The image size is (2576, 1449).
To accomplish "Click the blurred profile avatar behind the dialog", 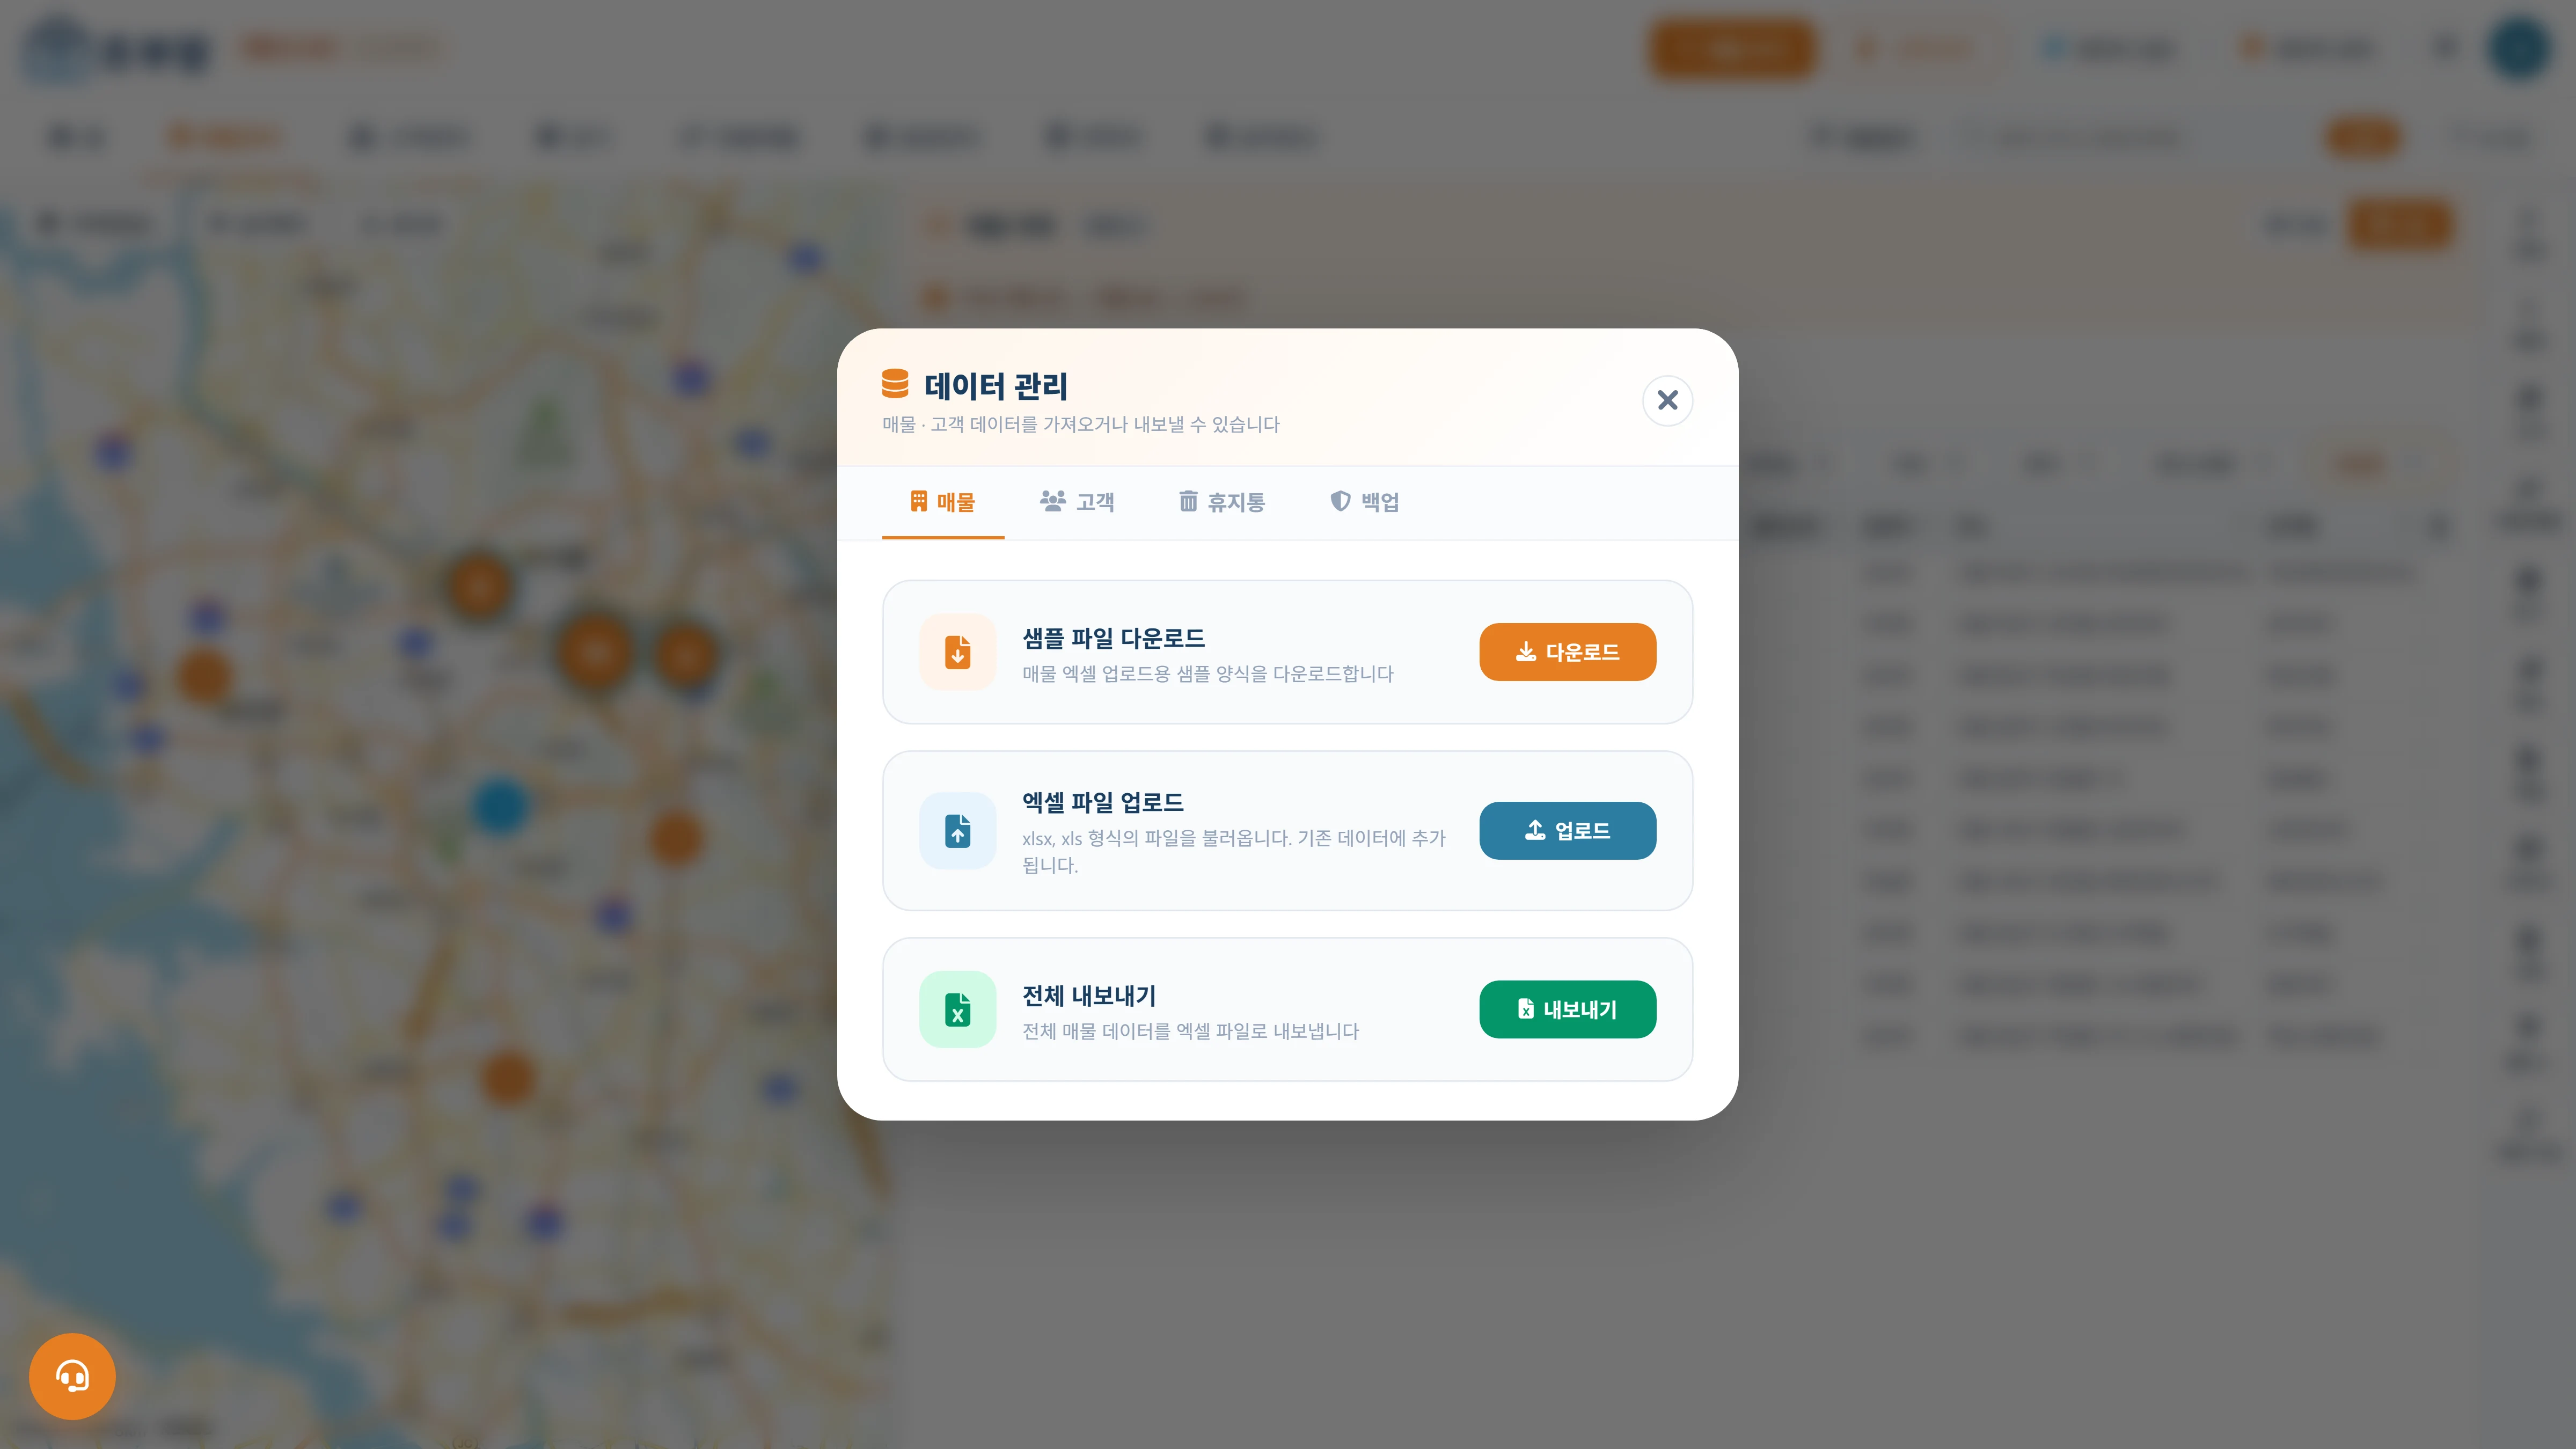I will click(x=2519, y=47).
